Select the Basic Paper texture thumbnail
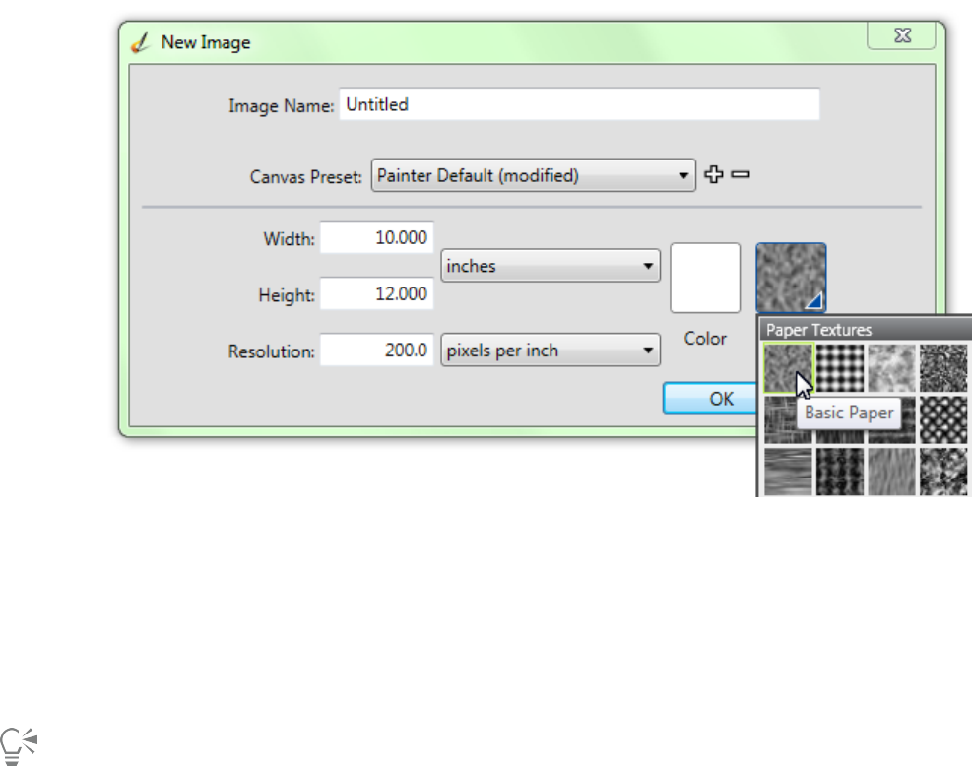Viewport: 972px width, 766px height. click(x=788, y=368)
